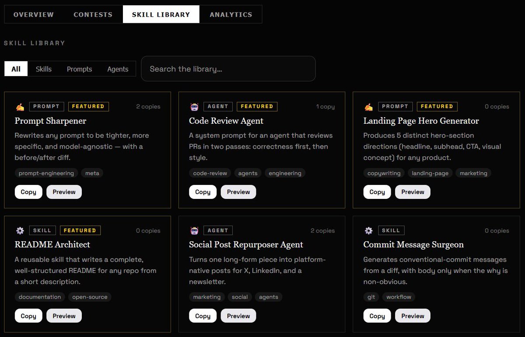This screenshot has height=337, width=525.
Task: Click the 2 copies count on Prompt Sharpener
Action: click(148, 107)
